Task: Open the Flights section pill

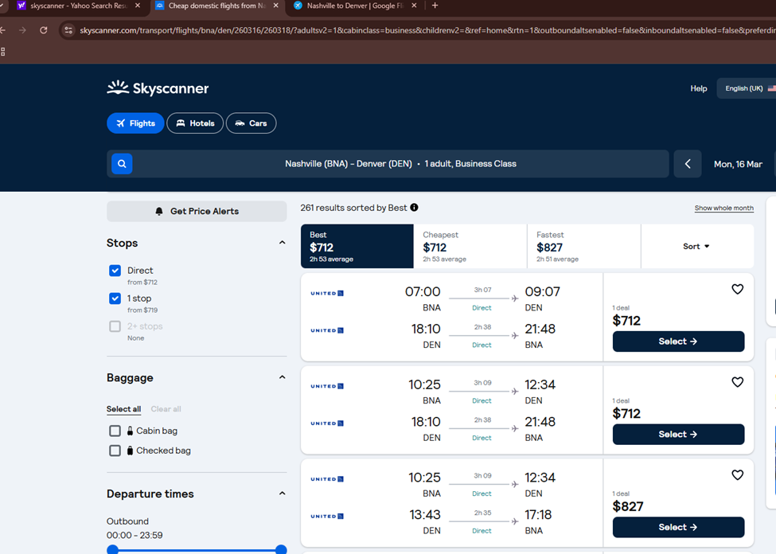Action: coord(135,123)
